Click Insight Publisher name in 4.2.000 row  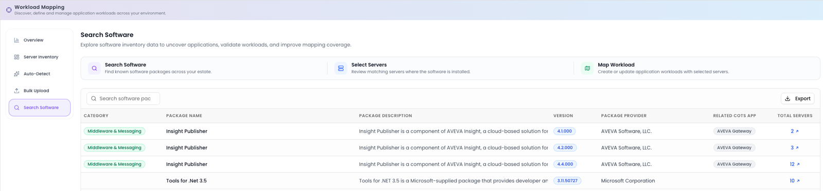click(187, 147)
